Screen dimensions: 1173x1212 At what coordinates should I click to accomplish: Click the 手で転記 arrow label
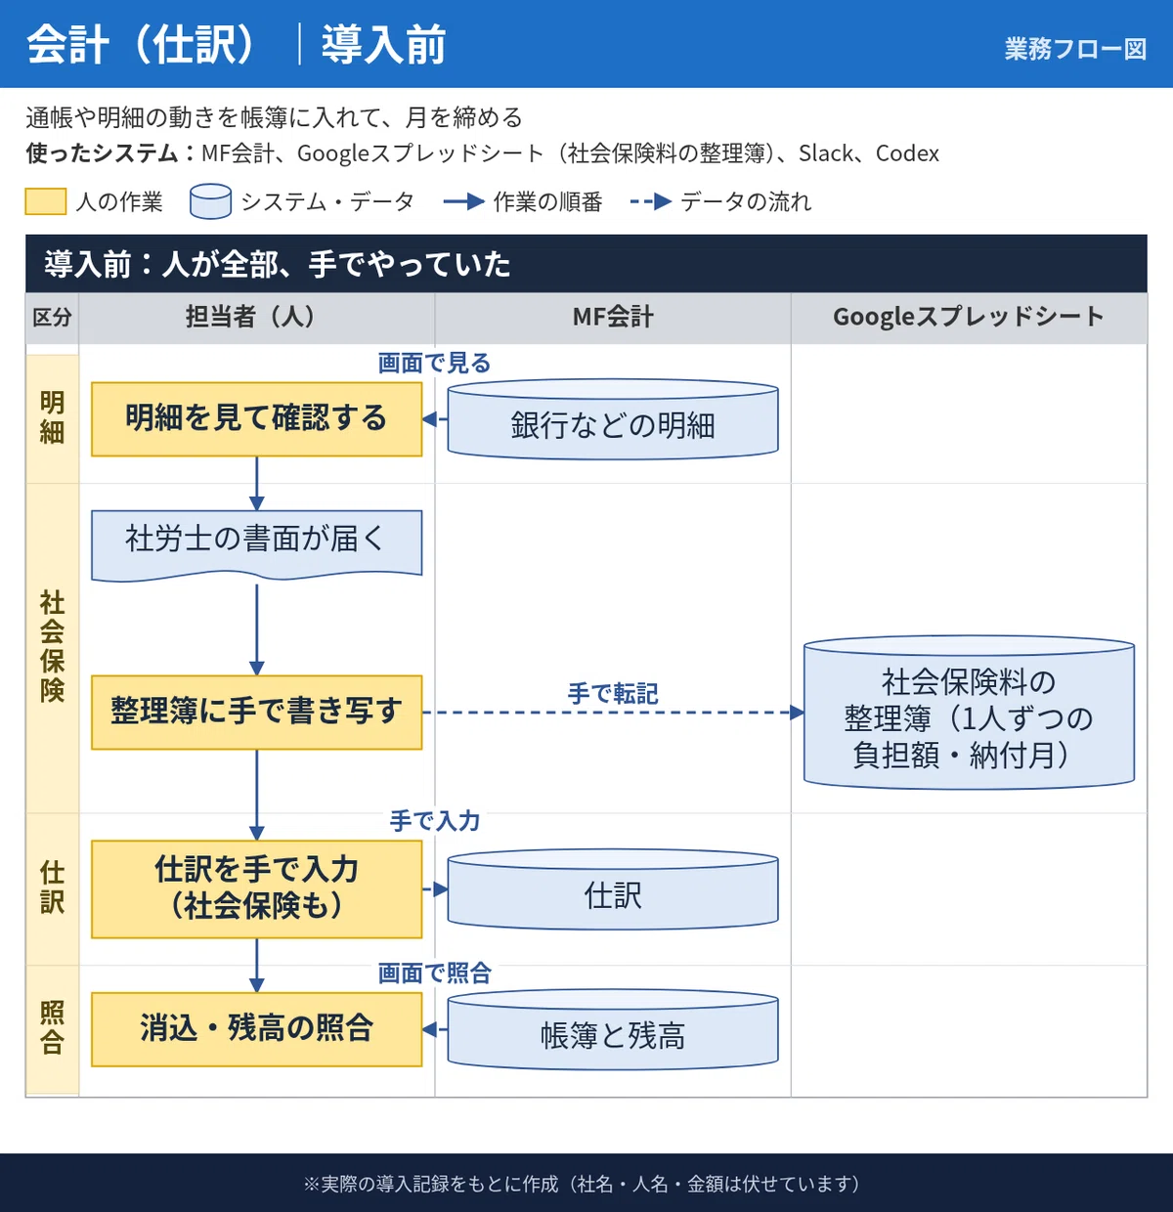613,694
